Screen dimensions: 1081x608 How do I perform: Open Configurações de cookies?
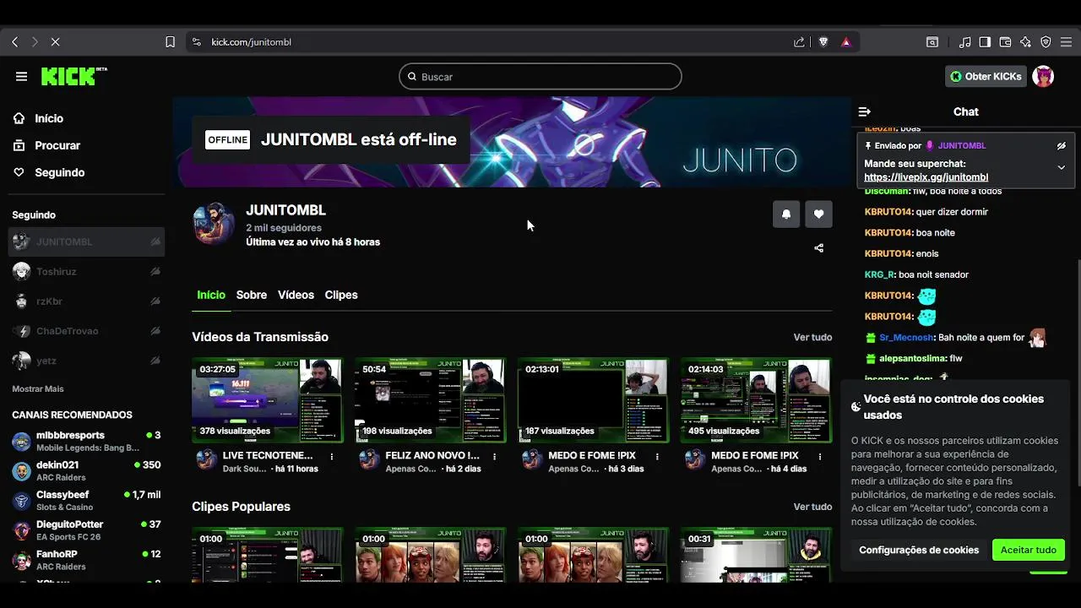click(x=919, y=550)
